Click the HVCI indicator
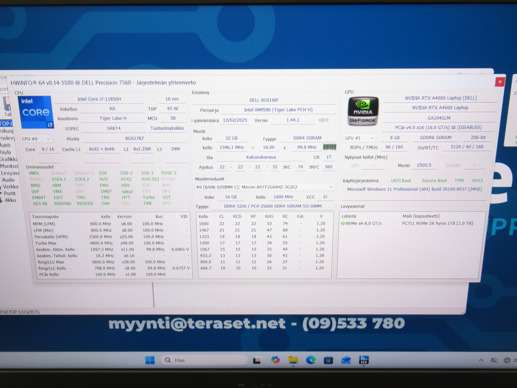This screenshot has height=388, width=517. click(477, 181)
